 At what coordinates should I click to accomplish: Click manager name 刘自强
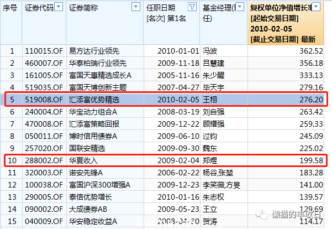tap(213, 112)
